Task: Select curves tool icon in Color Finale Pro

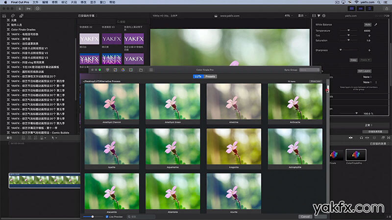Action: tap(115, 70)
